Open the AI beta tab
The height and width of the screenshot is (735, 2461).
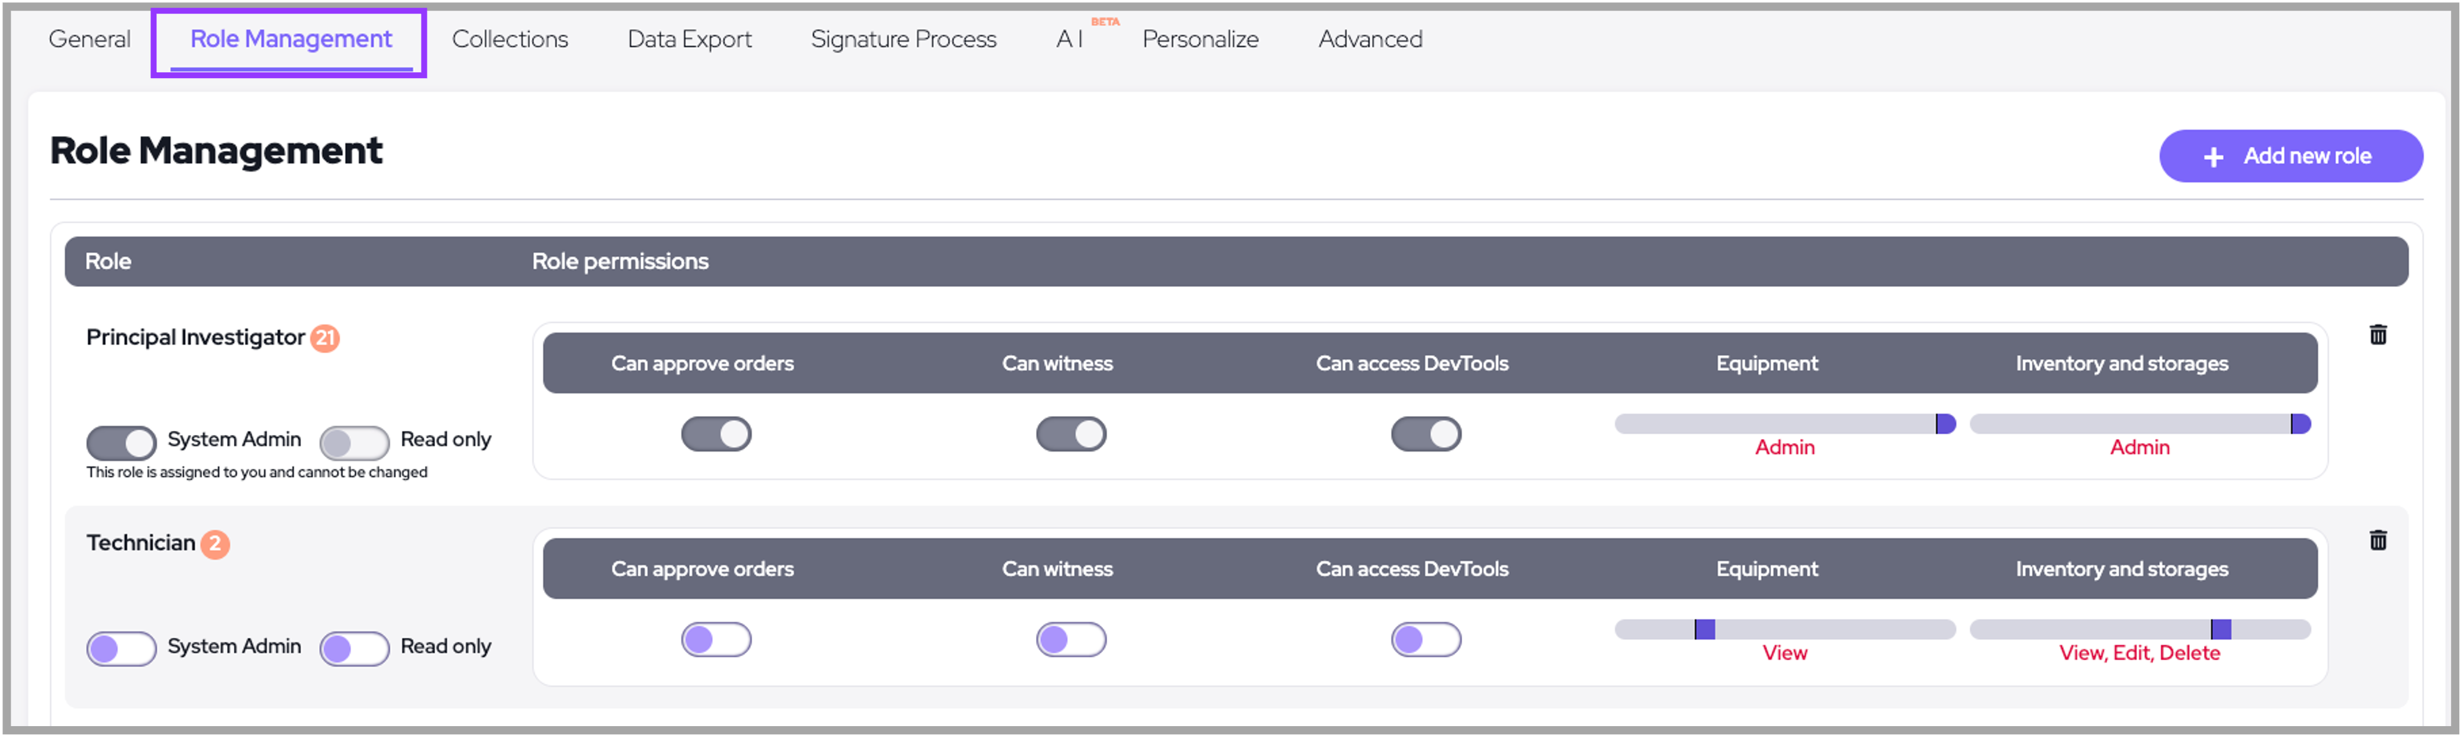click(x=1070, y=39)
